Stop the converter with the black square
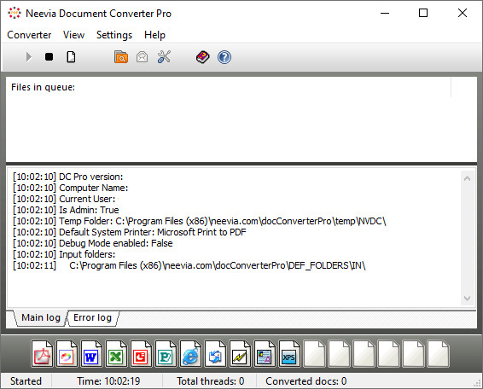 pos(49,57)
